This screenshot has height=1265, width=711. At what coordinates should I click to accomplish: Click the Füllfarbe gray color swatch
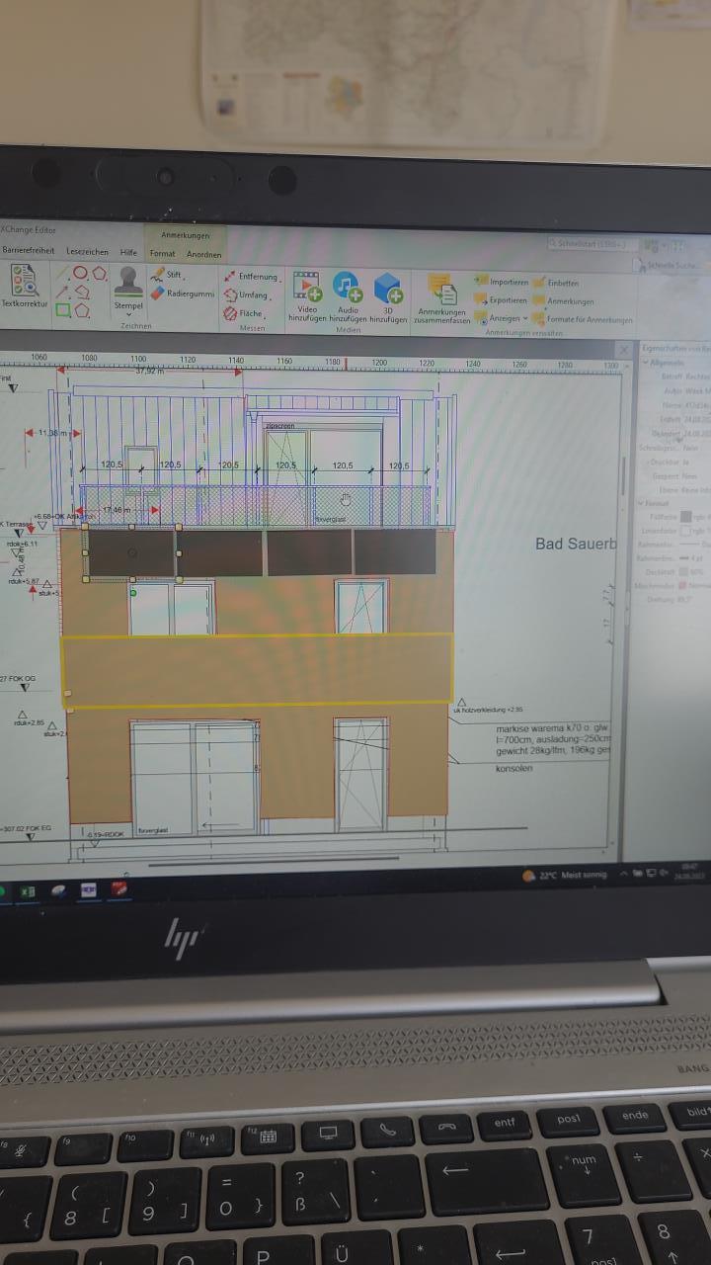coord(685,516)
